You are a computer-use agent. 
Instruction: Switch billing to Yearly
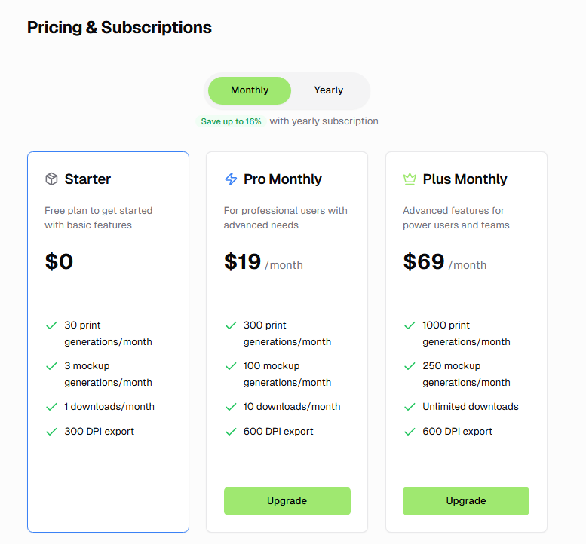point(329,90)
